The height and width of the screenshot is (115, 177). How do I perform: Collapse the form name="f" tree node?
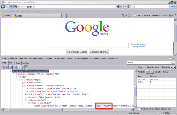(10, 71)
